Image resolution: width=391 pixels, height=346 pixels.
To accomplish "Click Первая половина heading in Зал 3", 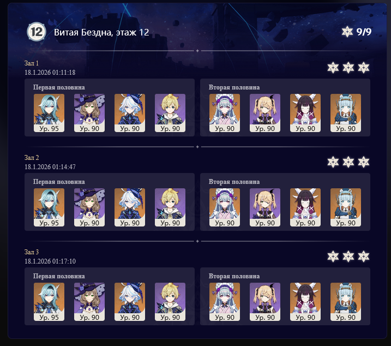I will tap(59, 276).
